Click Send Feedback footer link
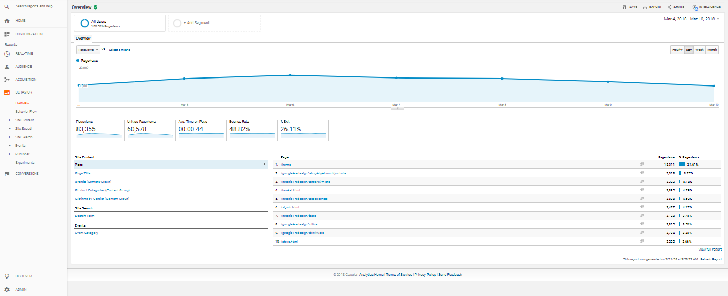728x296 pixels. click(451, 274)
